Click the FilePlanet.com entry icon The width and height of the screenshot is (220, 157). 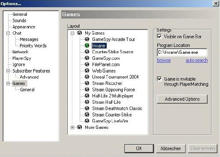[87, 64]
